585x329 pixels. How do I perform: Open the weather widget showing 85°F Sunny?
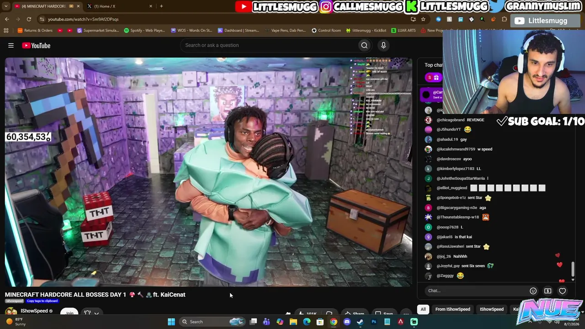(x=16, y=322)
